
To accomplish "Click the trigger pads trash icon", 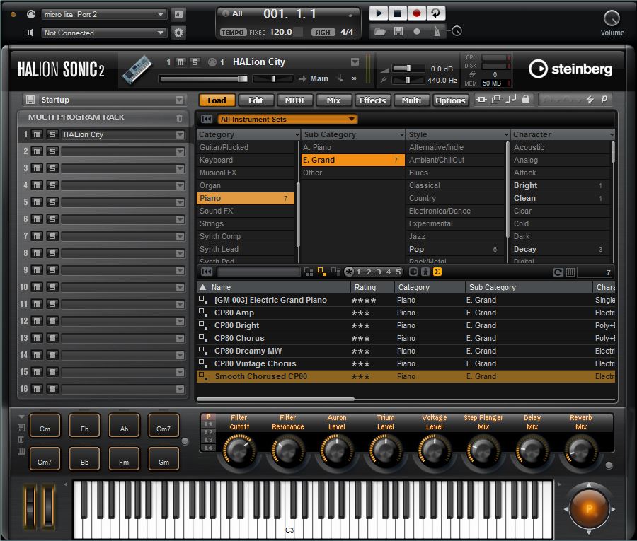I will pos(21,439).
